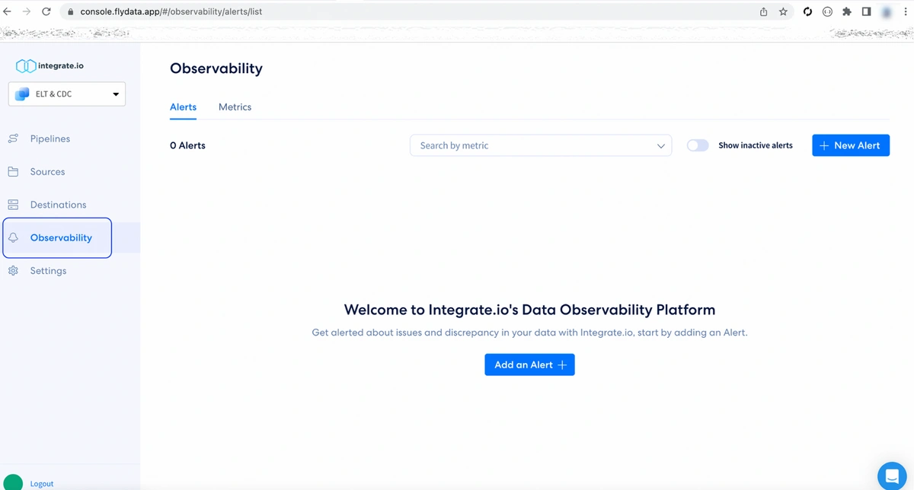
Task: Click the round face extension icon
Action: coord(827,12)
